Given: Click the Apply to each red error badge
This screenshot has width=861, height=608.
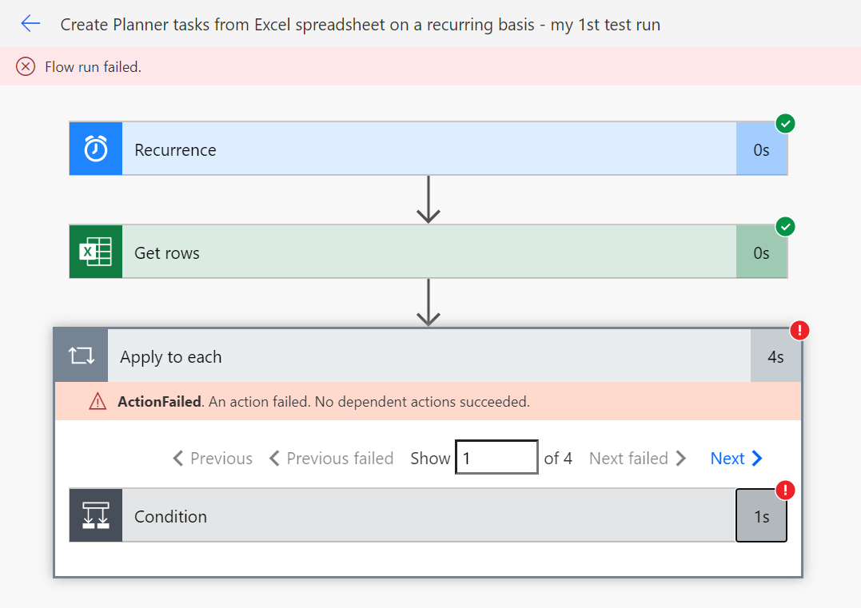Looking at the screenshot, I should pyautogui.click(x=799, y=330).
